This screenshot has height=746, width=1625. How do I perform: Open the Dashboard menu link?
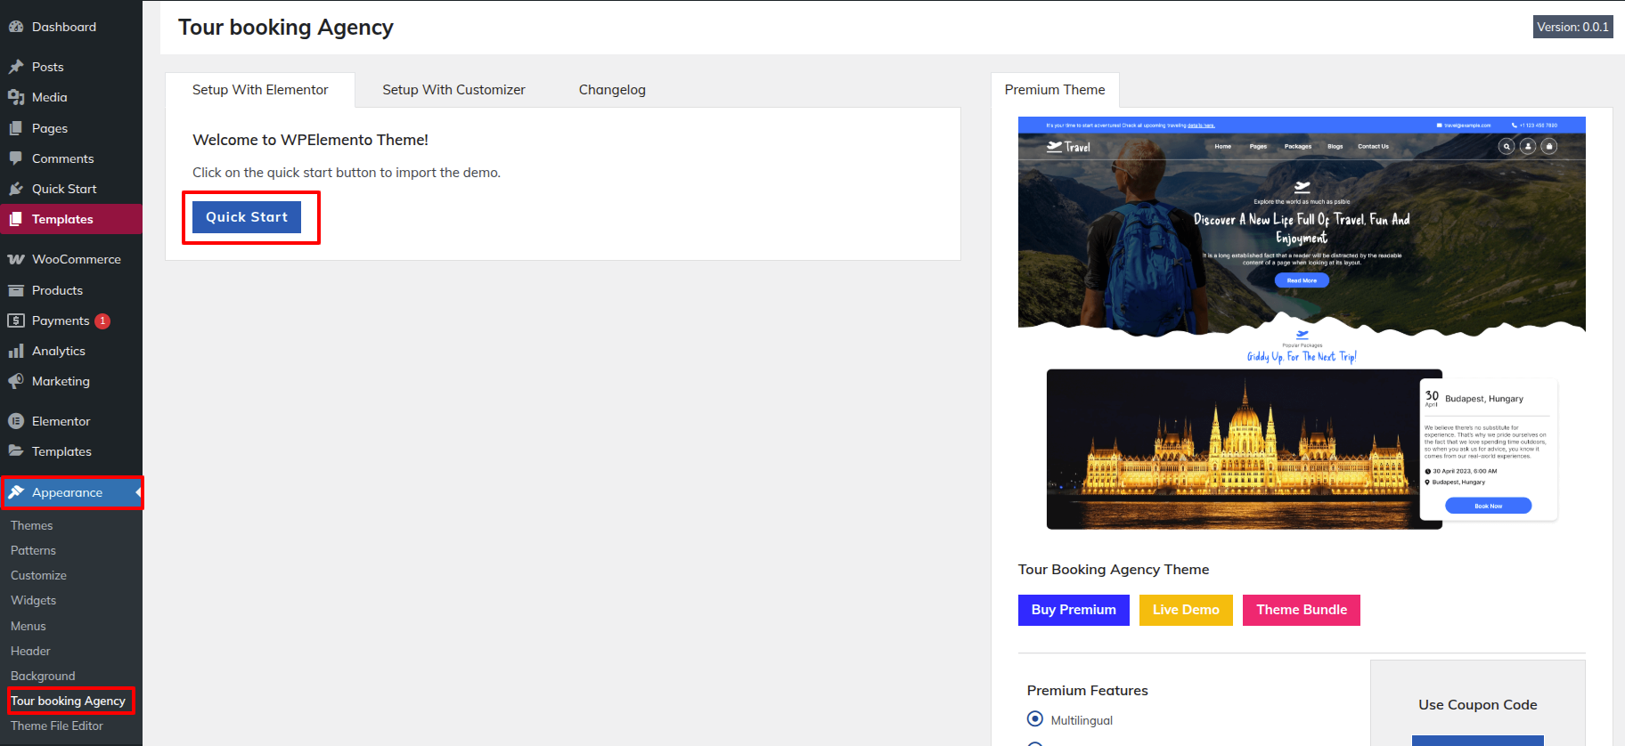tap(64, 27)
